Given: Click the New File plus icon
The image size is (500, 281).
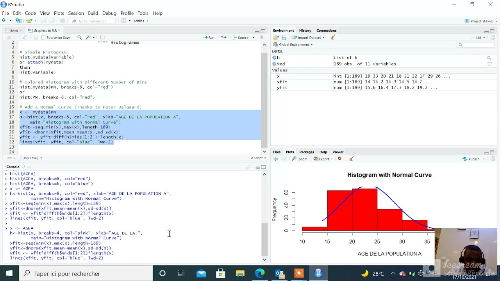Looking at the screenshot, I should tap(4, 21).
